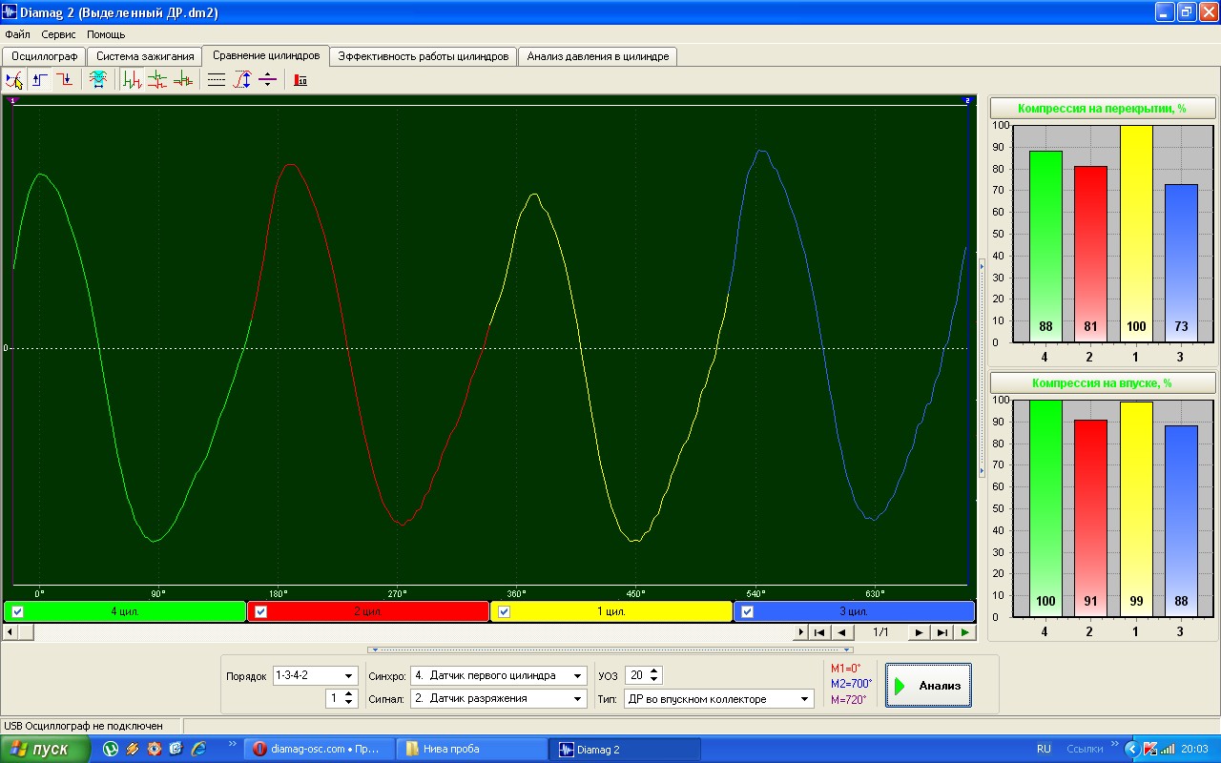Toggle the 4 цил. green checkbox
This screenshot has width=1221, height=763.
click(17, 611)
